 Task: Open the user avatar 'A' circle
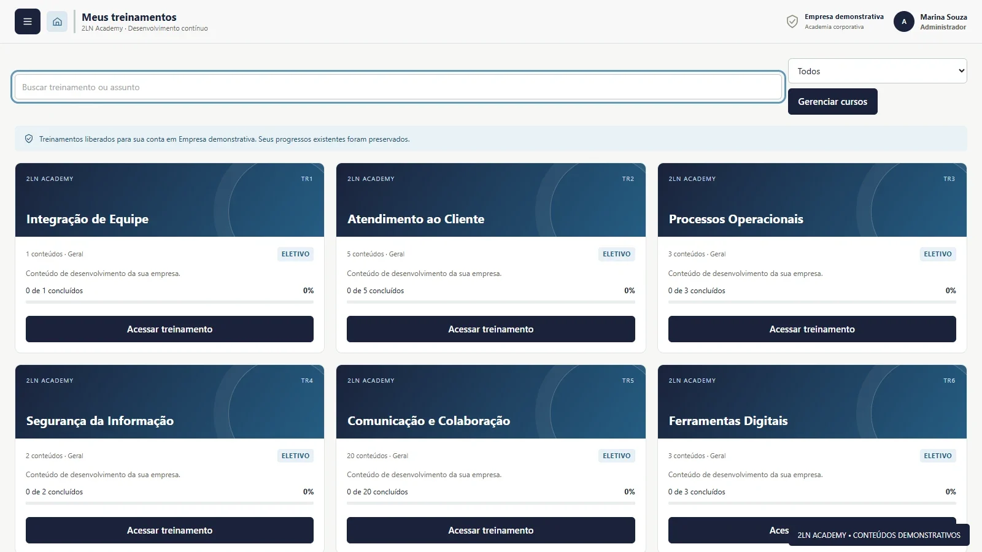pos(904,21)
